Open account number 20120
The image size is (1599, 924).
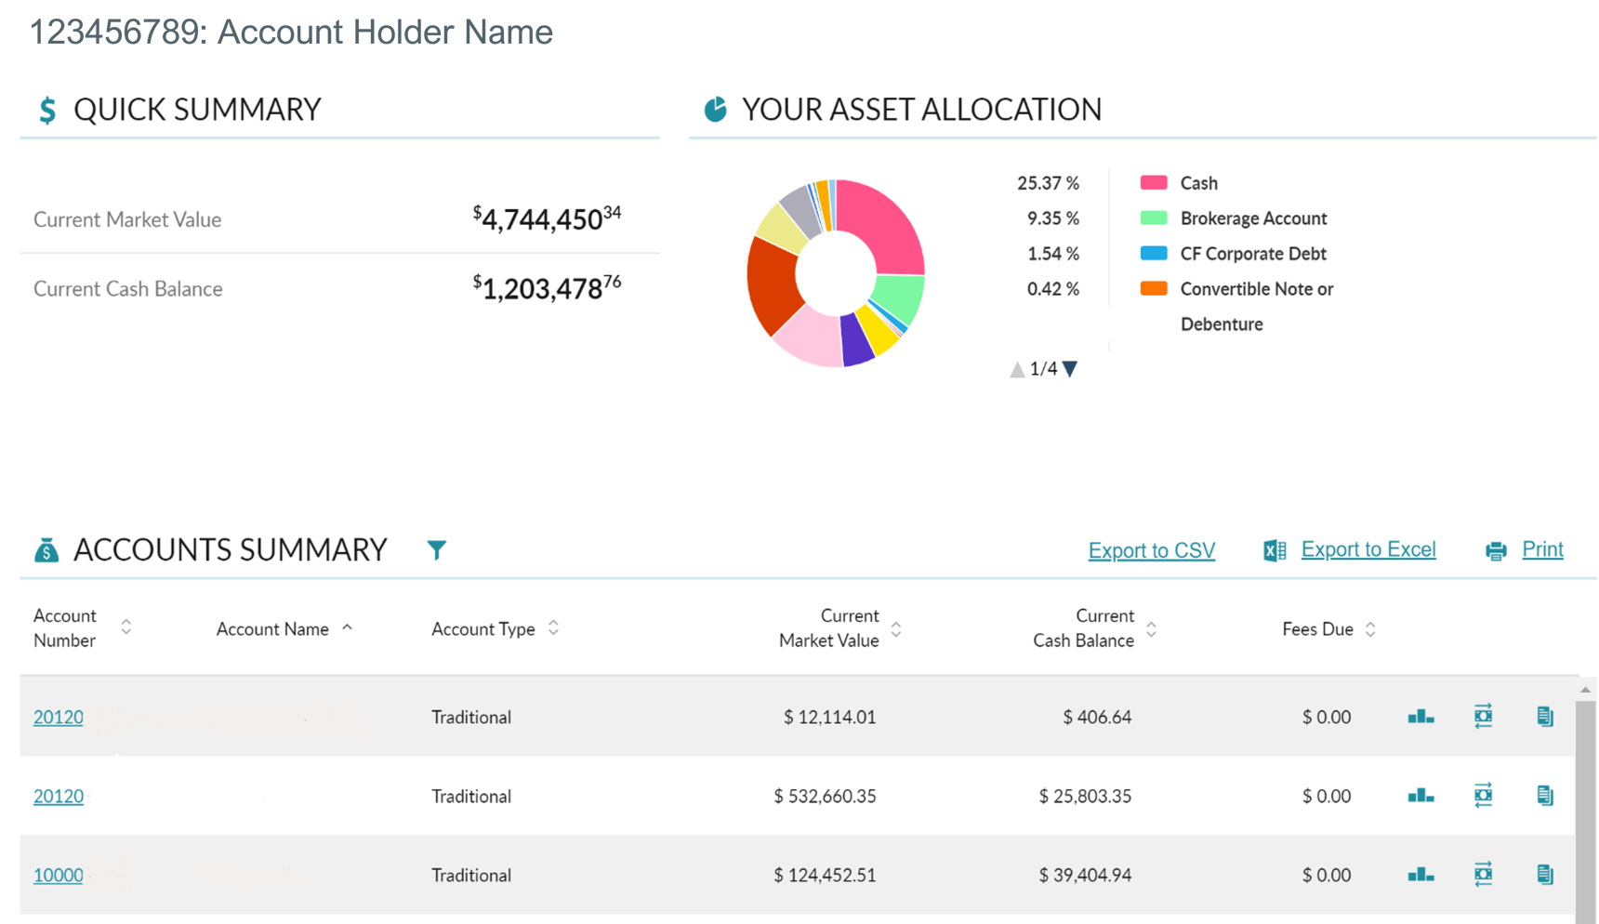[x=58, y=717]
